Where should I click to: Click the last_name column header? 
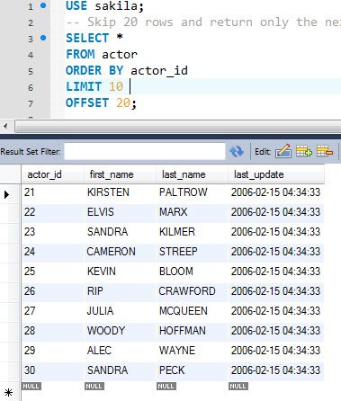[192, 174]
